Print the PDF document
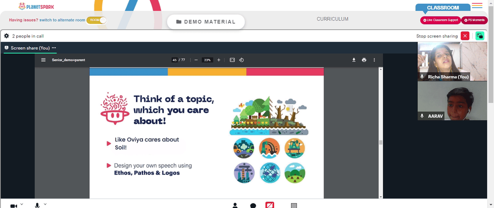Image resolution: width=494 pixels, height=208 pixels. [x=364, y=60]
